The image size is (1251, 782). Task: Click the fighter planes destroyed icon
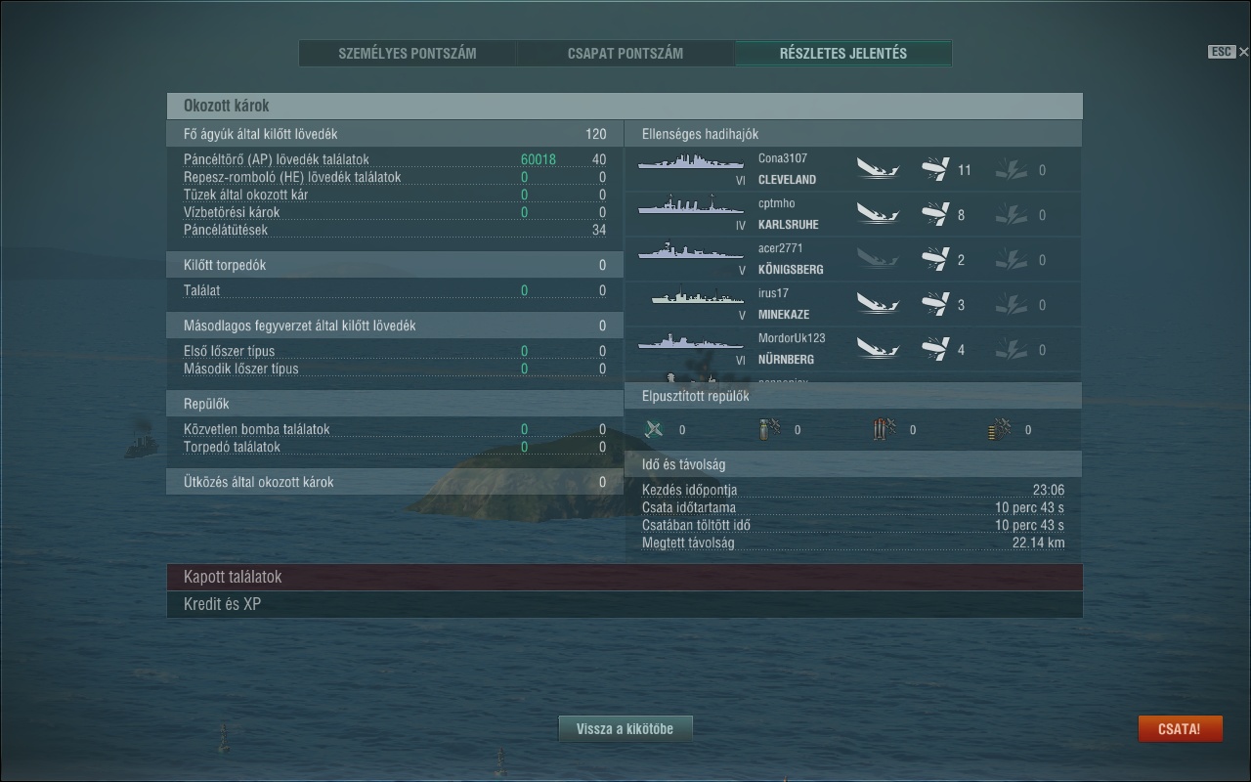click(x=655, y=429)
